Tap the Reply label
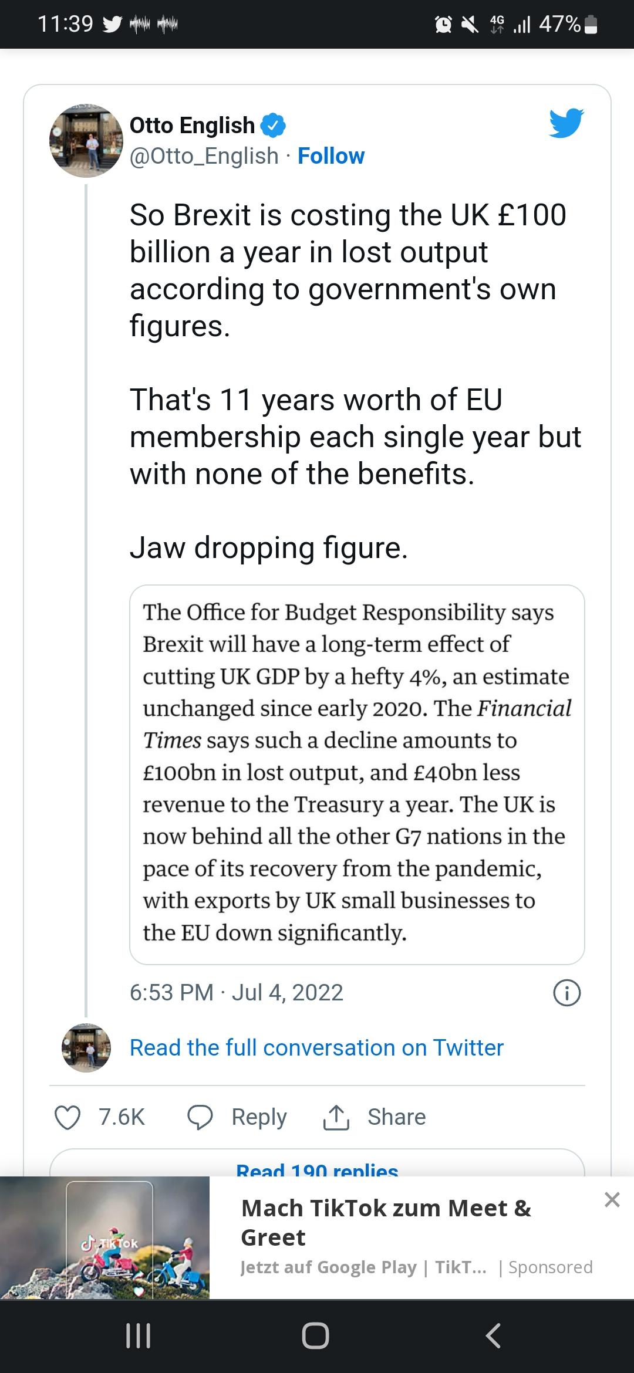Viewport: 634px width, 1373px height. 259,1117
